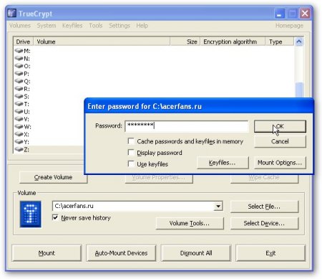Viewport: 322px width, 279px height.
Task: Click the Exit button
Action: point(270,253)
